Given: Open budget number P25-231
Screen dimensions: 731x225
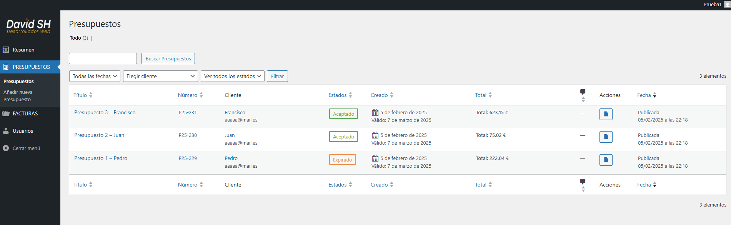Looking at the screenshot, I should (x=188, y=112).
